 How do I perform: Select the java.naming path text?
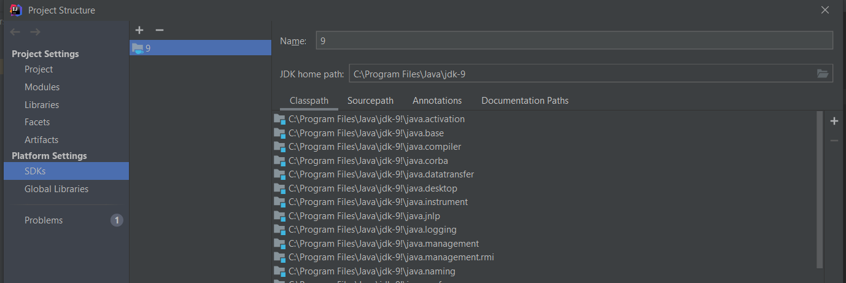(x=372, y=271)
